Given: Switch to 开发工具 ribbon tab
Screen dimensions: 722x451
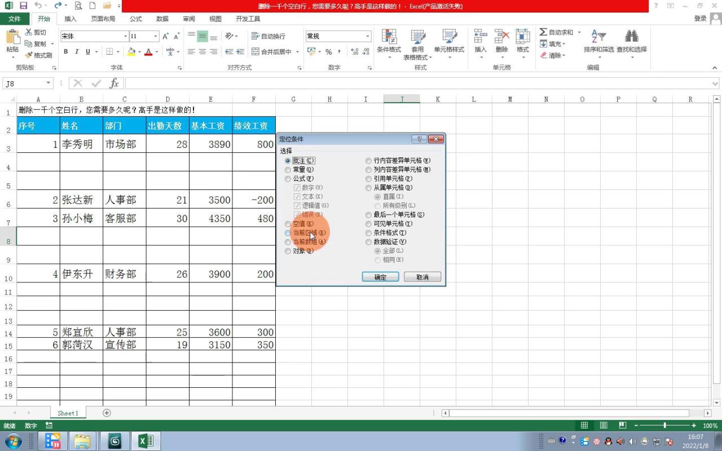Looking at the screenshot, I should [x=248, y=19].
